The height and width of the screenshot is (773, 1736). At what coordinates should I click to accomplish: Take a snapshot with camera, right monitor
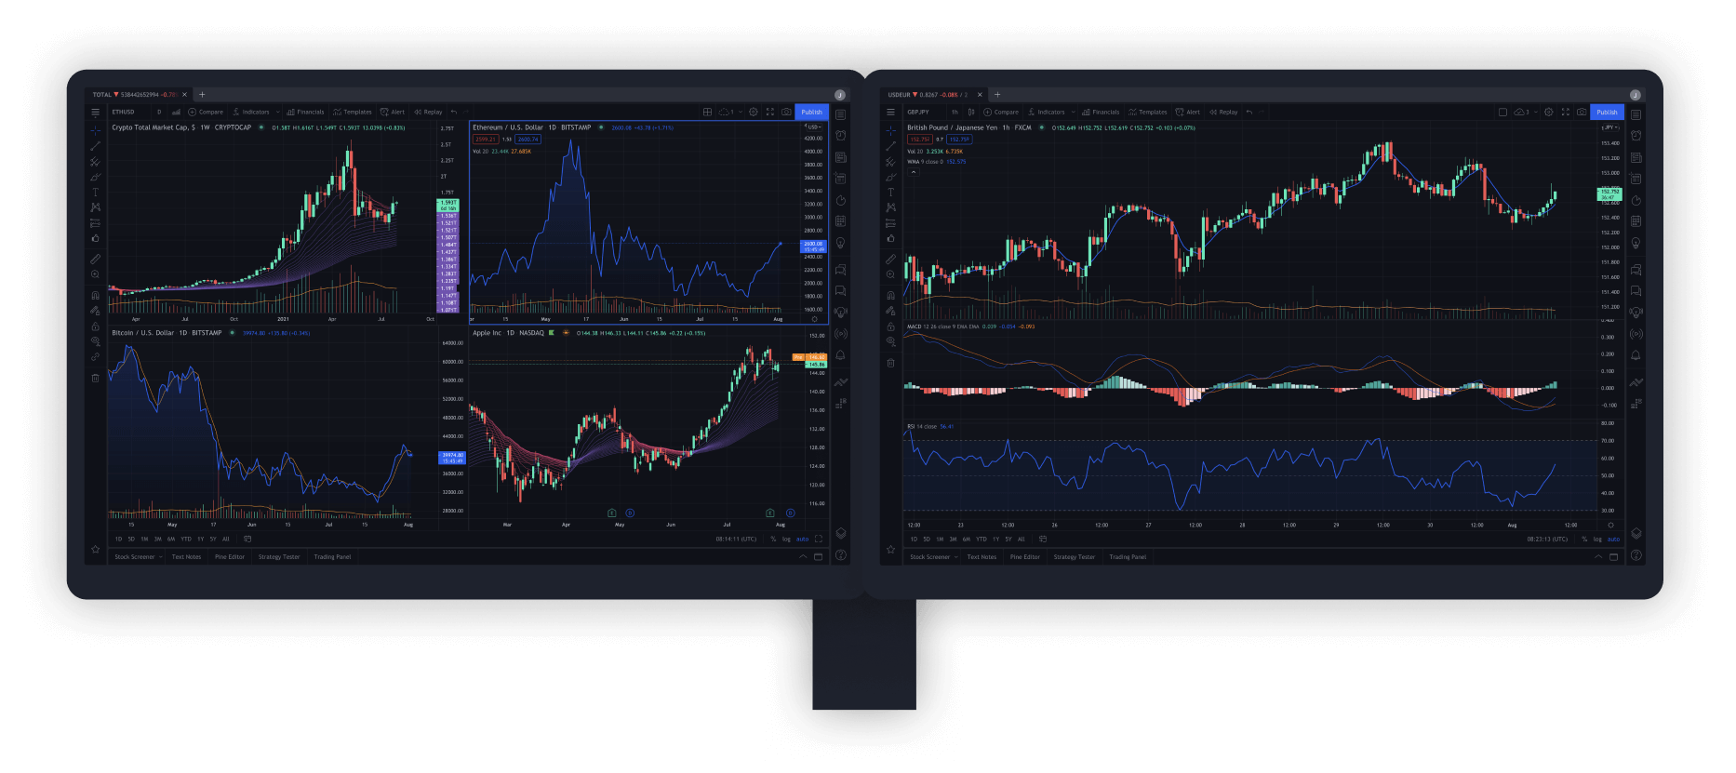pos(1582,112)
